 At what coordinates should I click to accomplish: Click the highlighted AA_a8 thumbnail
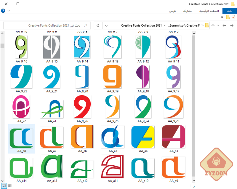21,138
